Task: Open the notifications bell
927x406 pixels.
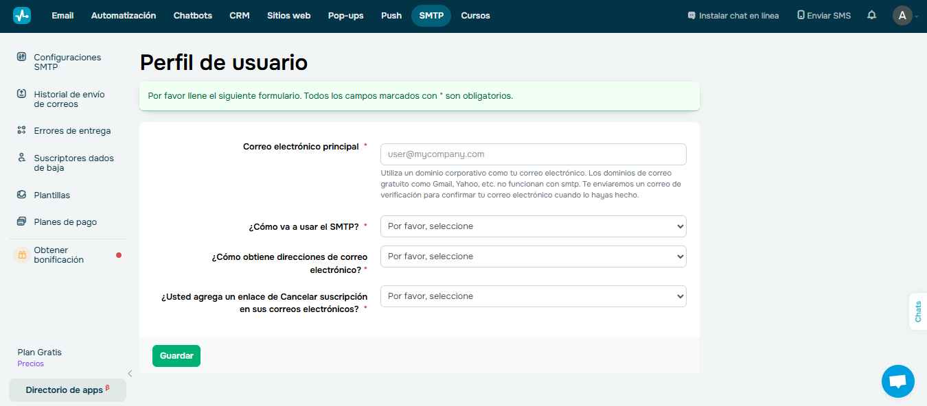Action: point(871,14)
